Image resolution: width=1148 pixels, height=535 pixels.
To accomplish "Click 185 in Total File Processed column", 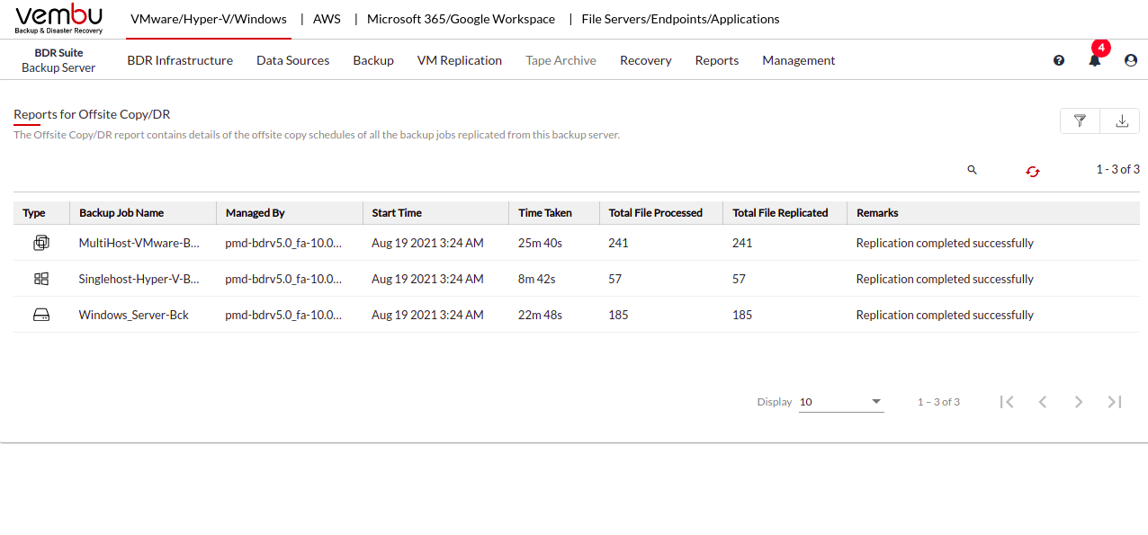I will 618,315.
